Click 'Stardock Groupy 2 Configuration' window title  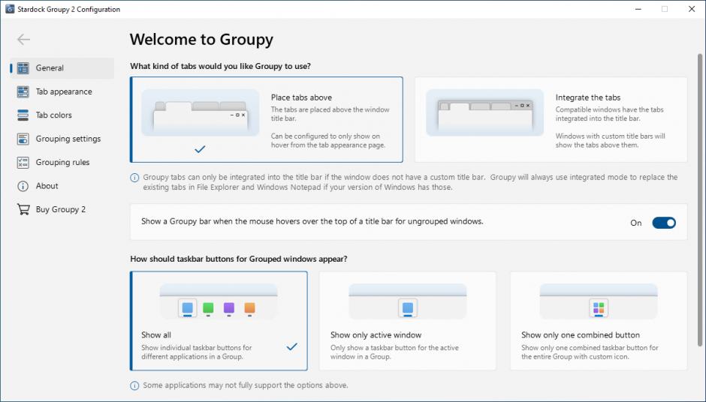68,9
